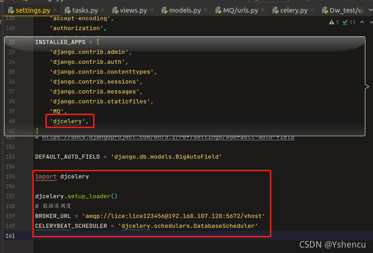Click the Python file icon on celery.py tab
The image size is (373, 253).
tap(275, 10)
